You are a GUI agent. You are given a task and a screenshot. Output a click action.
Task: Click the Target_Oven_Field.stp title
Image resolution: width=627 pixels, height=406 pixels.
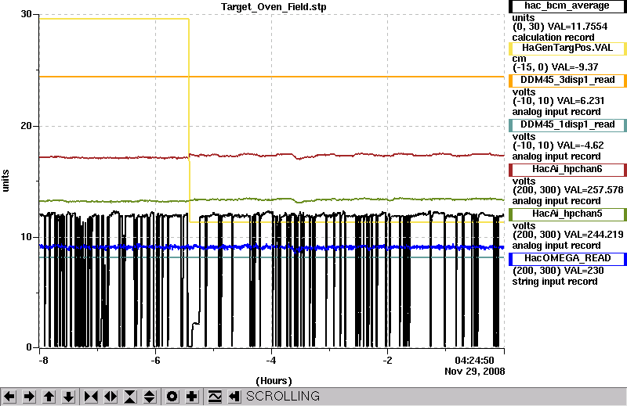pos(274,7)
